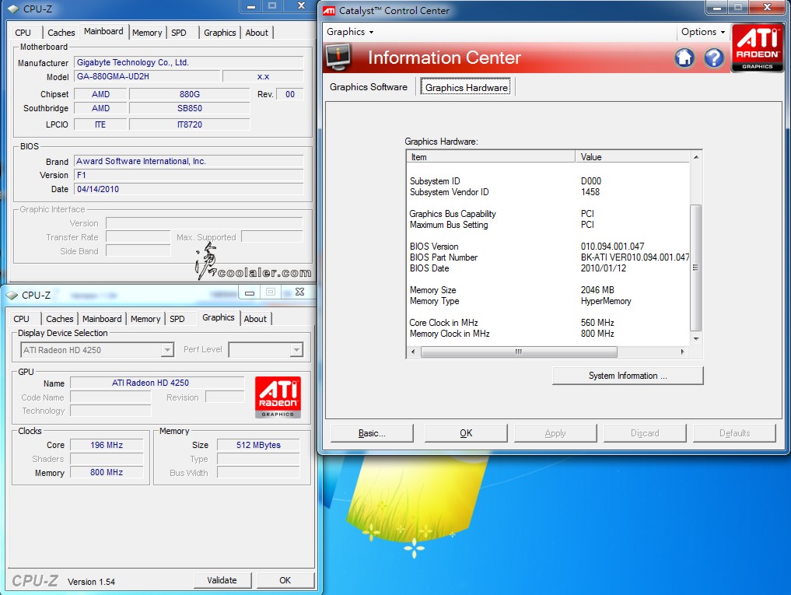Click CPU-Z title bar icon in bottom window
Screen dimensions: 791x595
[x=12, y=296]
